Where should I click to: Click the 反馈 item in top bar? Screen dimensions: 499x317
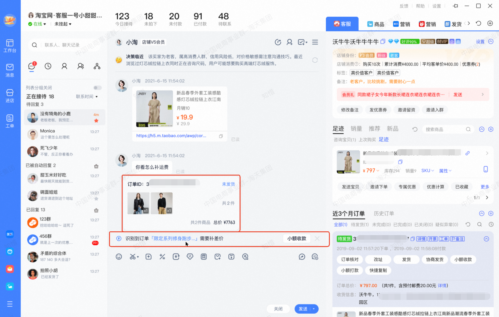pos(404,6)
